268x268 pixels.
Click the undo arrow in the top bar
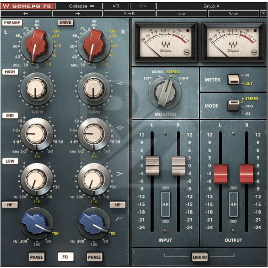click(x=116, y=6)
